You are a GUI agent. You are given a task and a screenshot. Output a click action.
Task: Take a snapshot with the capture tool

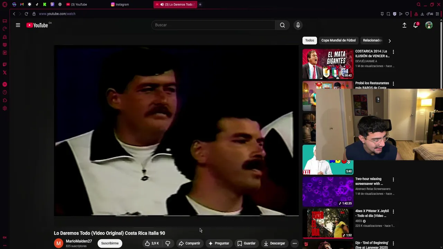tap(388, 14)
